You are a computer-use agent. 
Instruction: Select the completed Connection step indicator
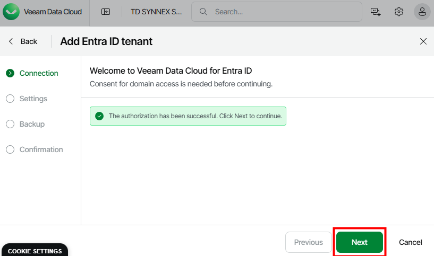(10, 73)
